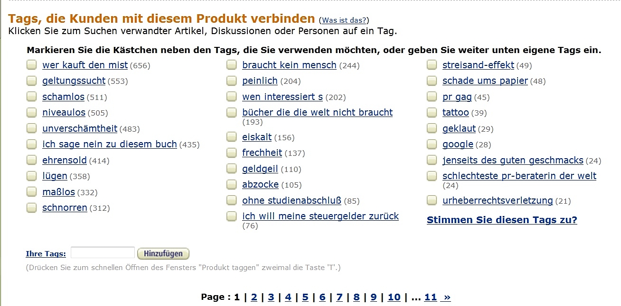This screenshot has width=621, height=306.
Task: Click into the tag entry text field
Action: (x=103, y=253)
